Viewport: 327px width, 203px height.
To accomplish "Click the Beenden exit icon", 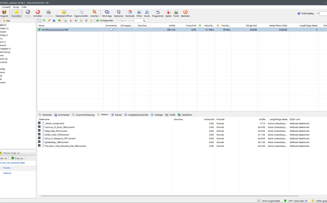I will (185, 12).
